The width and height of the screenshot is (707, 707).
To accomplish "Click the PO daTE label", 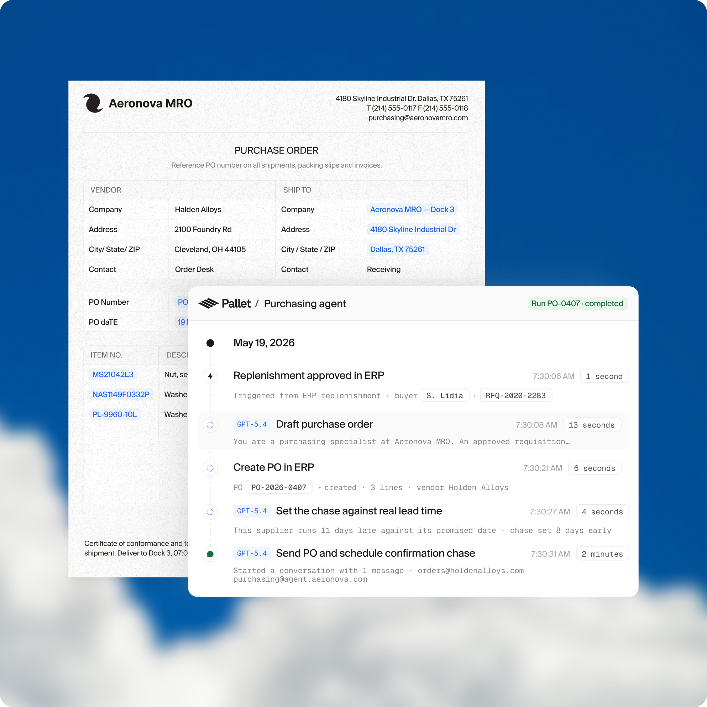I will point(103,322).
